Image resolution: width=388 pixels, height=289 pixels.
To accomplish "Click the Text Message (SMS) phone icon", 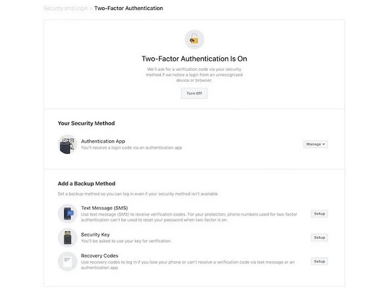I will click(x=67, y=213).
